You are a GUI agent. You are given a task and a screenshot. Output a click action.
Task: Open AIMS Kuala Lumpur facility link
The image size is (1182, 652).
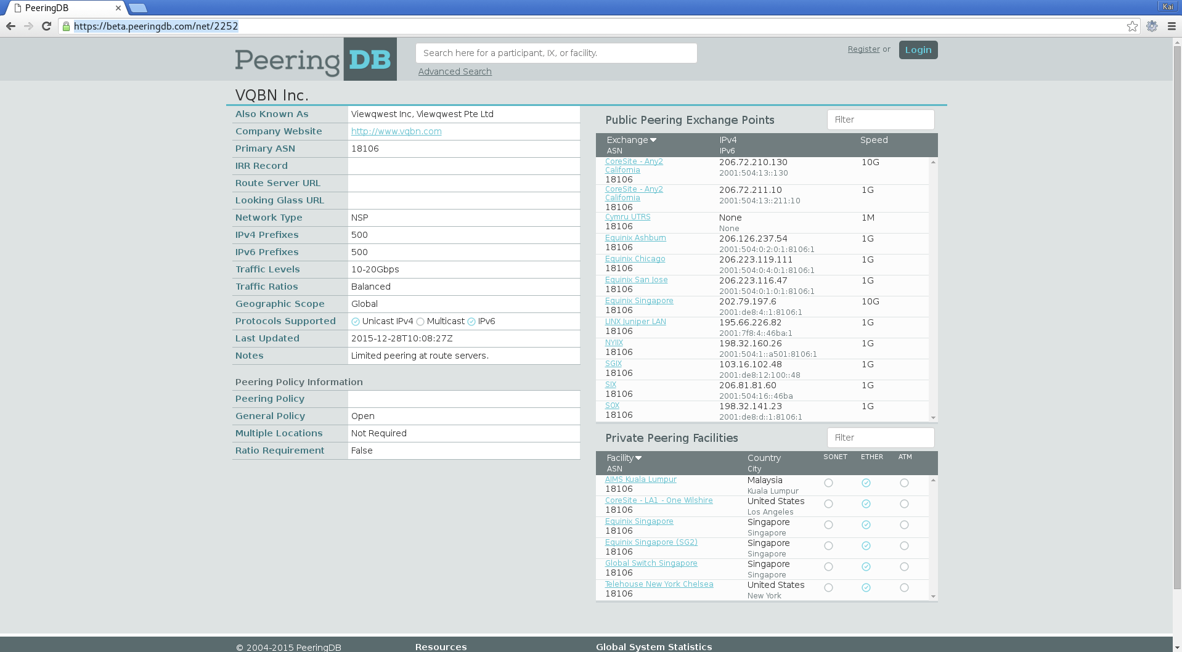pos(640,479)
